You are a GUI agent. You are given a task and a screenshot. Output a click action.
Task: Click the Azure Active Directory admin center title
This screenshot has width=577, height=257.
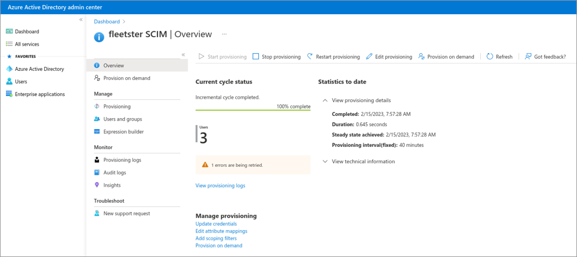click(x=54, y=7)
